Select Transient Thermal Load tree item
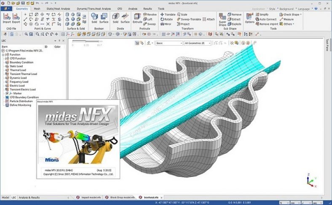 click(x=23, y=74)
